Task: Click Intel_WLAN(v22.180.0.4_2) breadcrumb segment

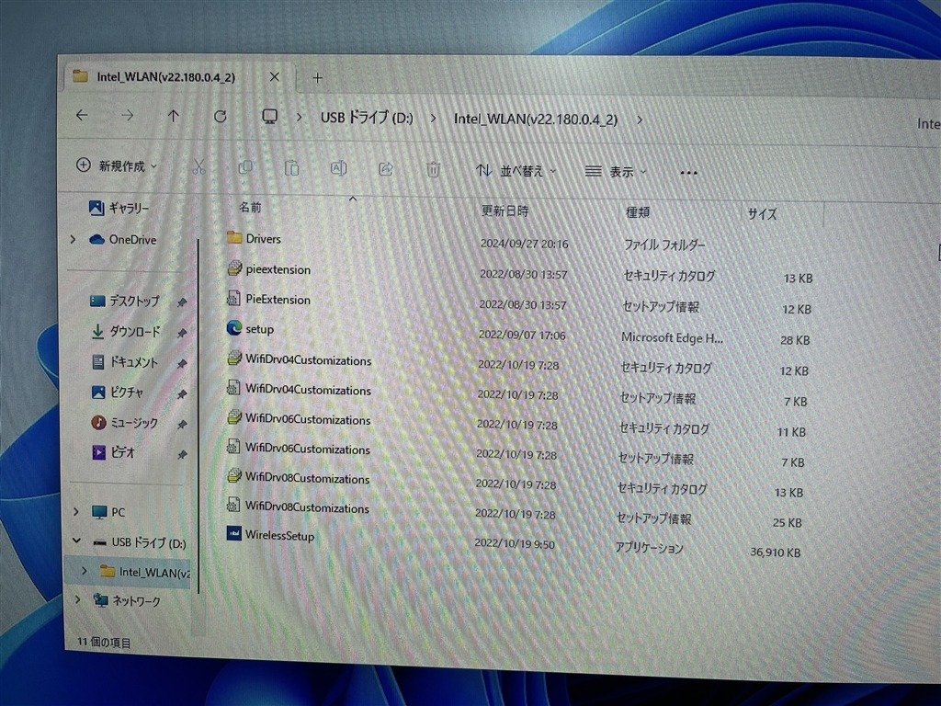Action: click(x=536, y=119)
